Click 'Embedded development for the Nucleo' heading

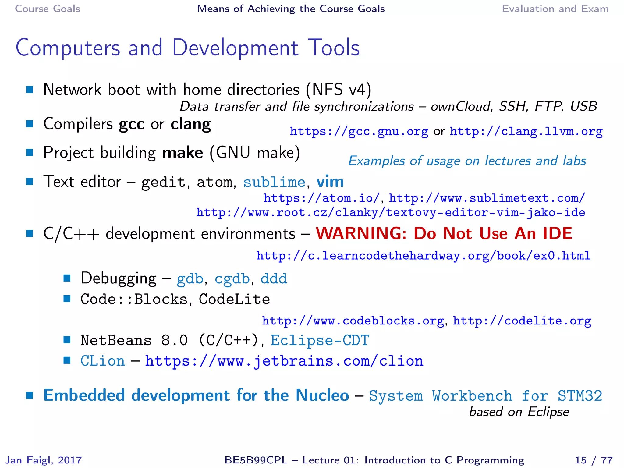click(x=196, y=395)
